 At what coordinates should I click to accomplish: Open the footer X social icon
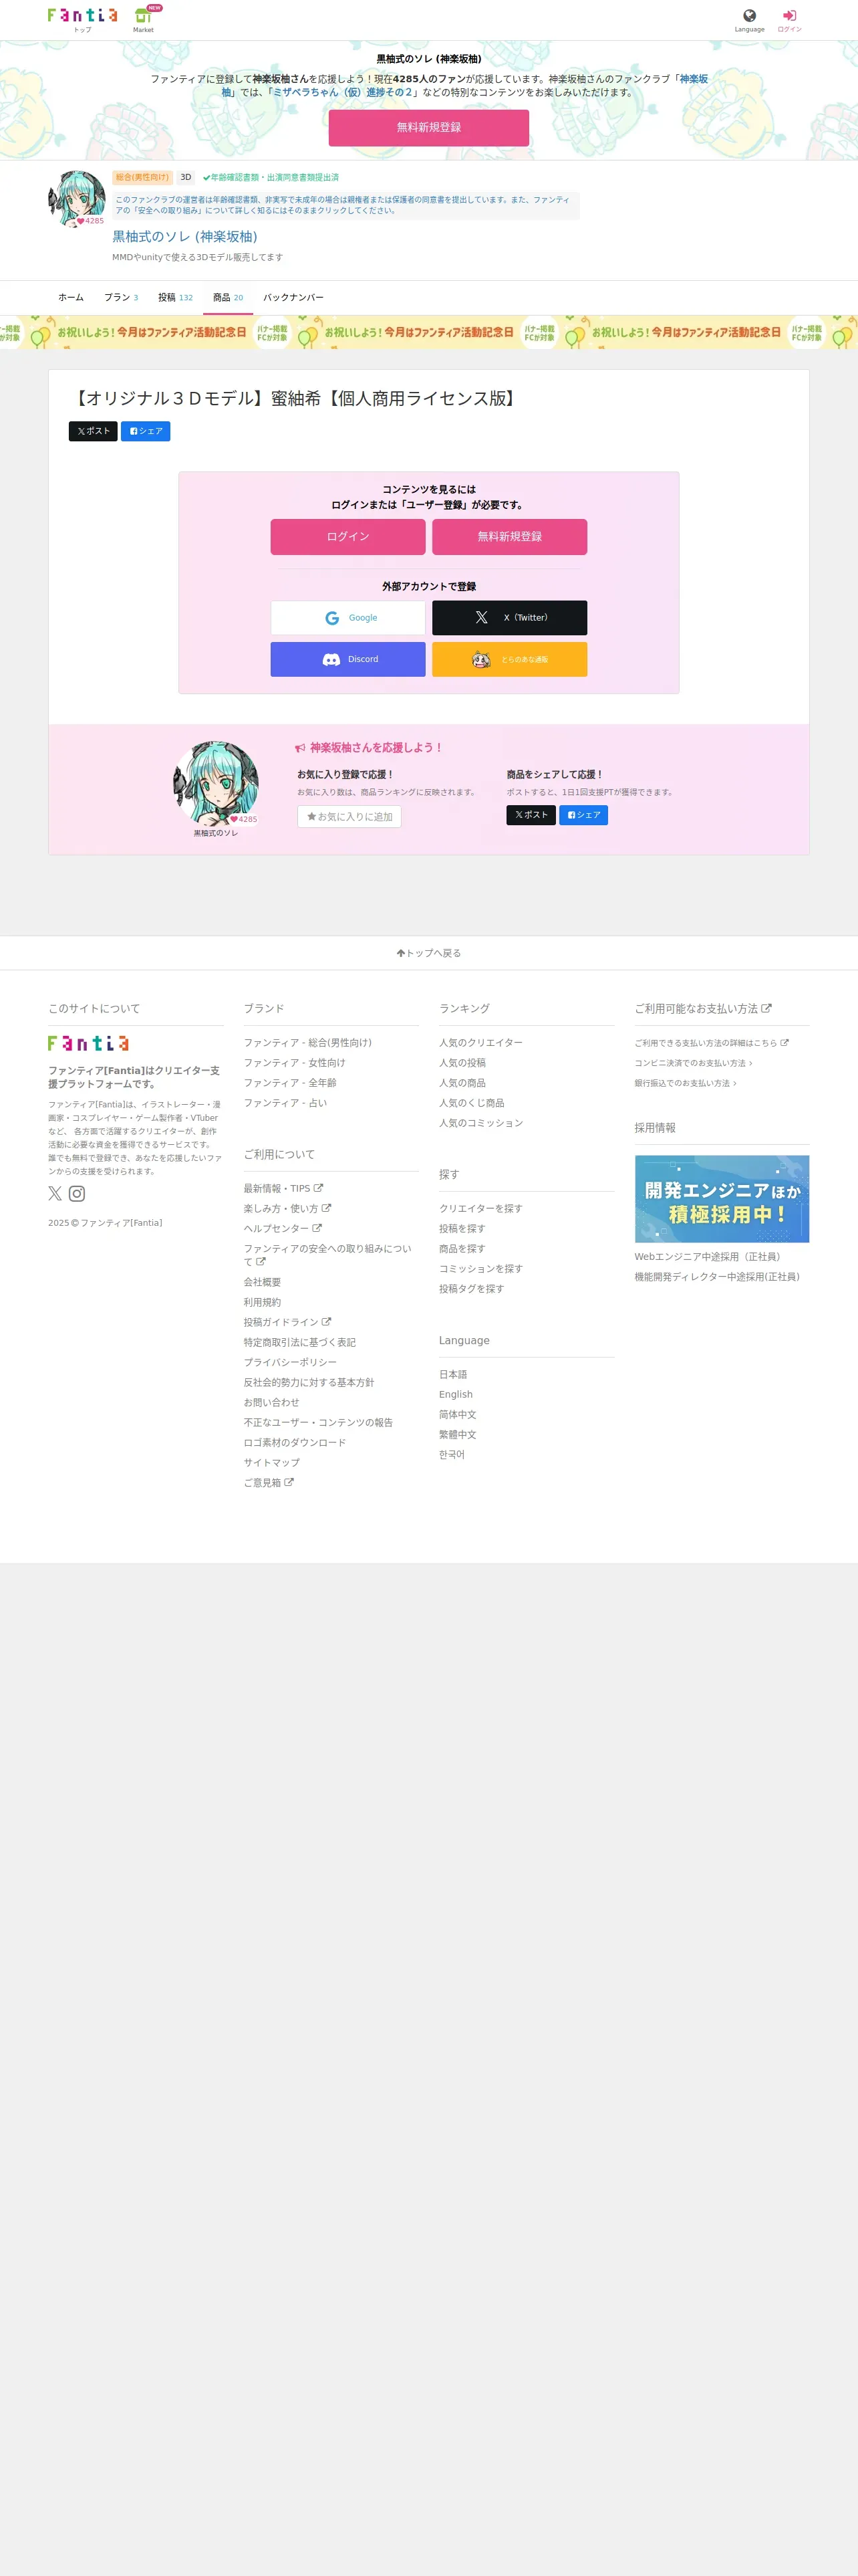tap(55, 1194)
